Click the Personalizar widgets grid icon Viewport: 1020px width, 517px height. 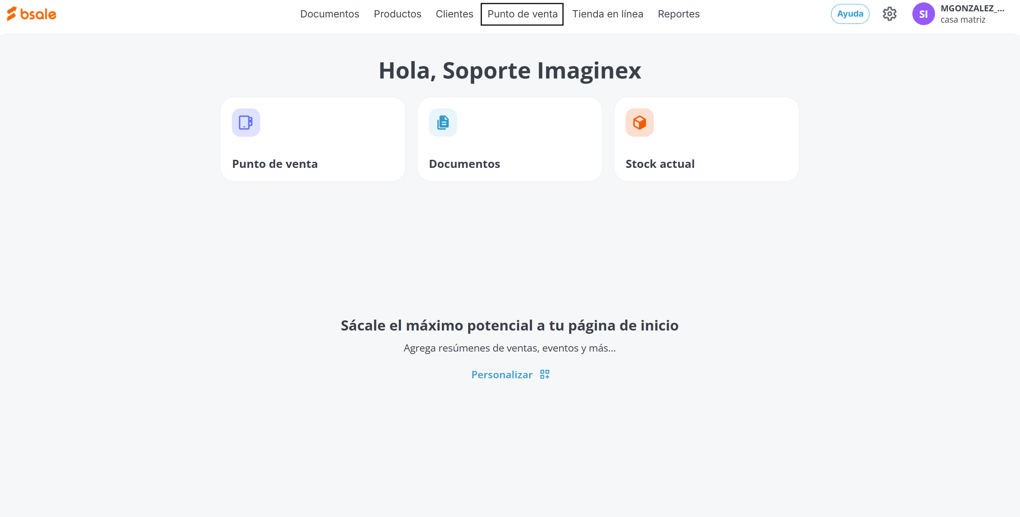coord(545,375)
